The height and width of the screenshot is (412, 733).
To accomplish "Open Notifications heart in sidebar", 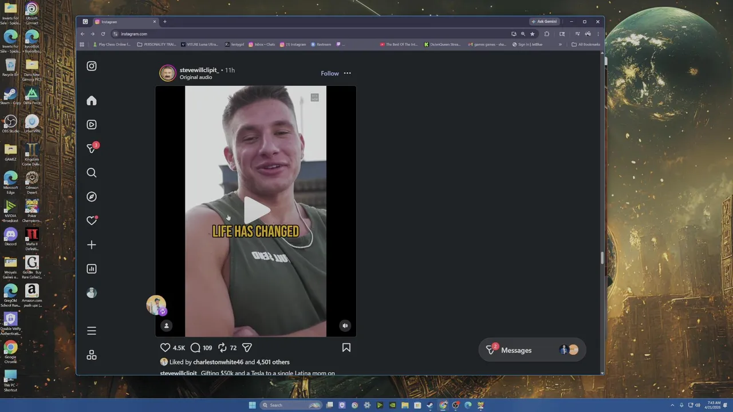I will pyautogui.click(x=92, y=220).
